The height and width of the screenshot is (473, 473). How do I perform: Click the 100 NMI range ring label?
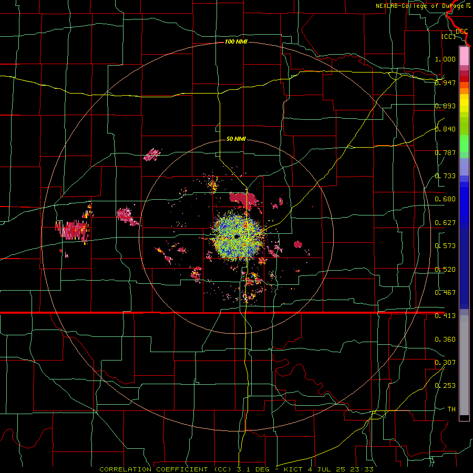click(236, 42)
